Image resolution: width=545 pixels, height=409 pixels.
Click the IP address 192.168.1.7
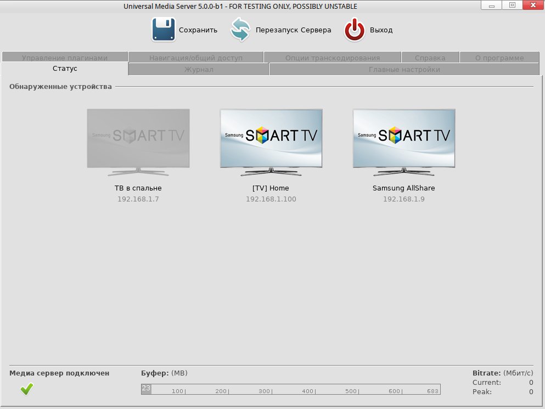[138, 199]
